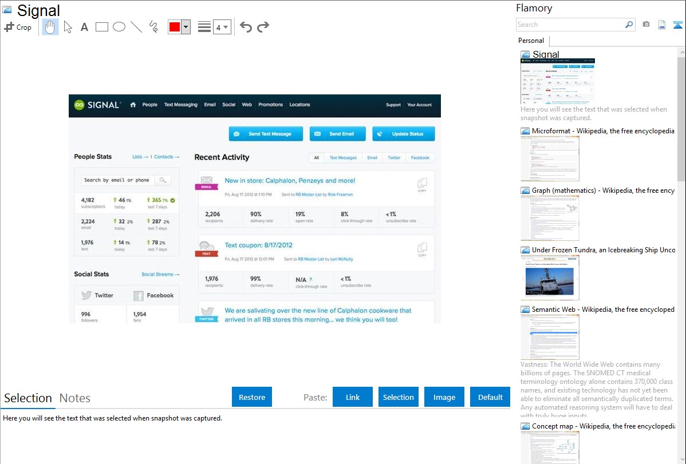Click the Text coupon: 8/17/2012 title
Image resolution: width=686 pixels, height=464 pixels.
coord(259,245)
